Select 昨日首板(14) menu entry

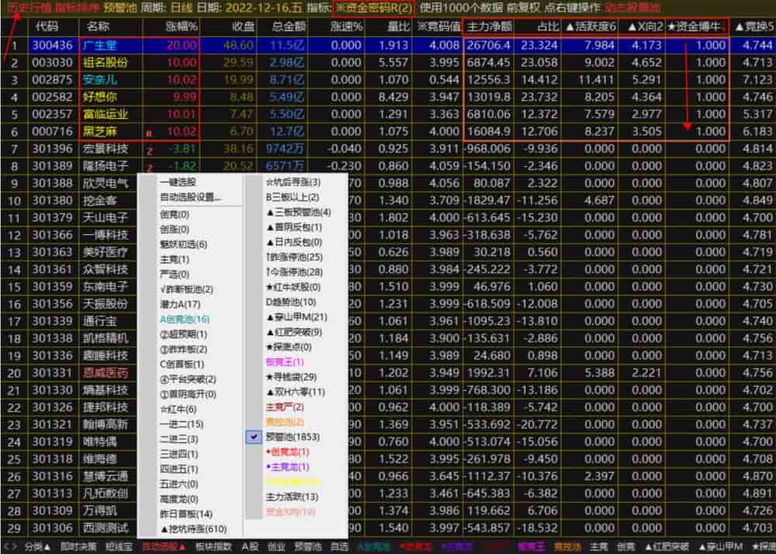click(186, 514)
